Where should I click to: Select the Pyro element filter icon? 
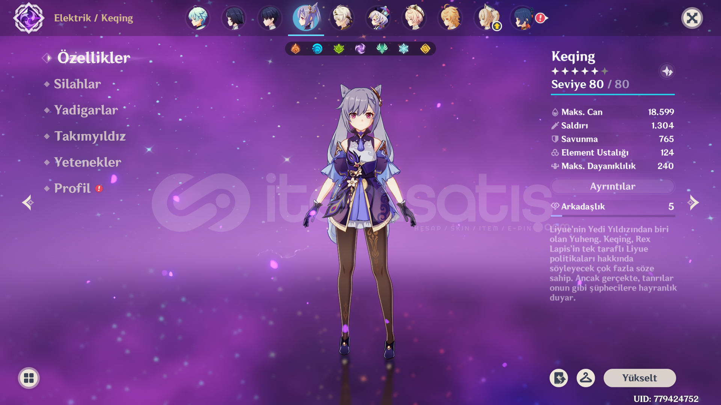(x=296, y=49)
